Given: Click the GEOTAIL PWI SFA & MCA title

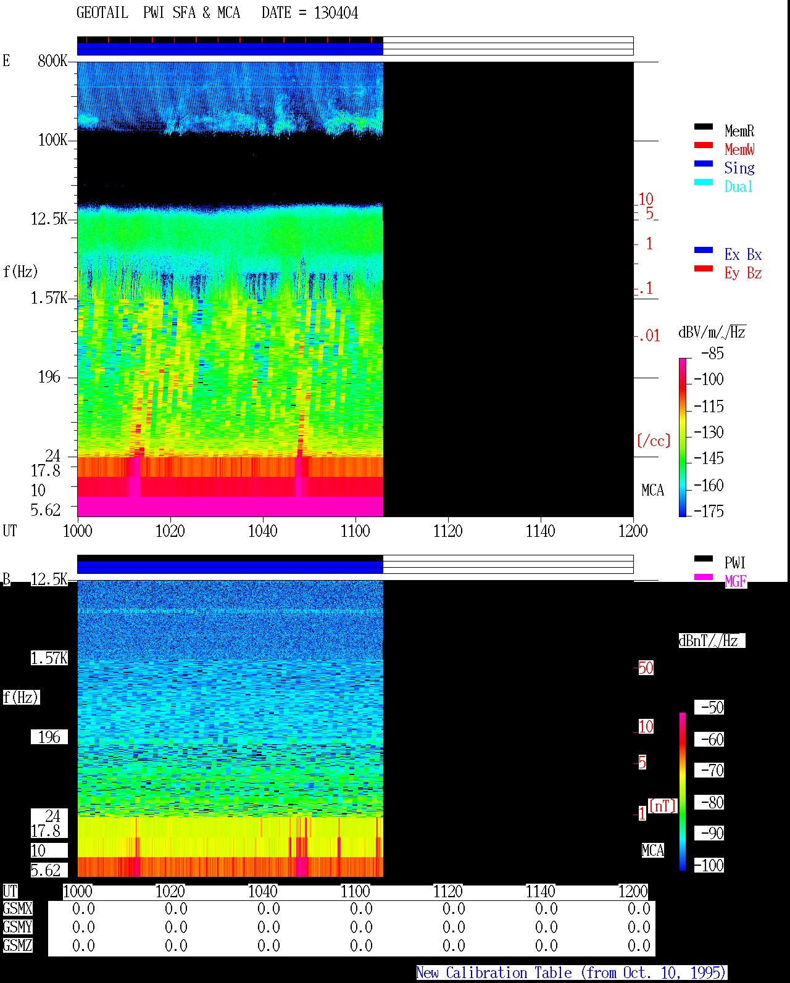Looking at the screenshot, I should point(158,13).
